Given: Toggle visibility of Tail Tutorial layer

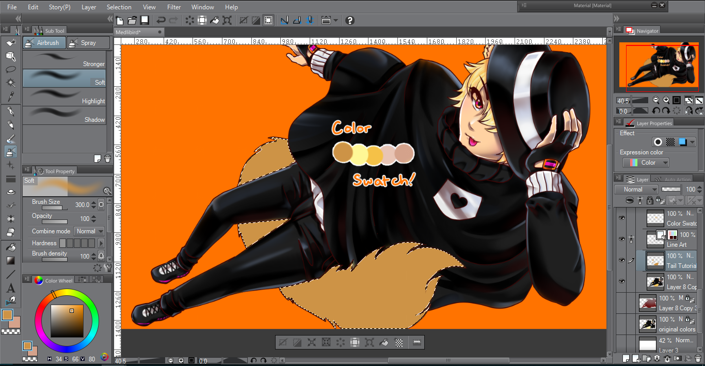Looking at the screenshot, I should tap(621, 260).
